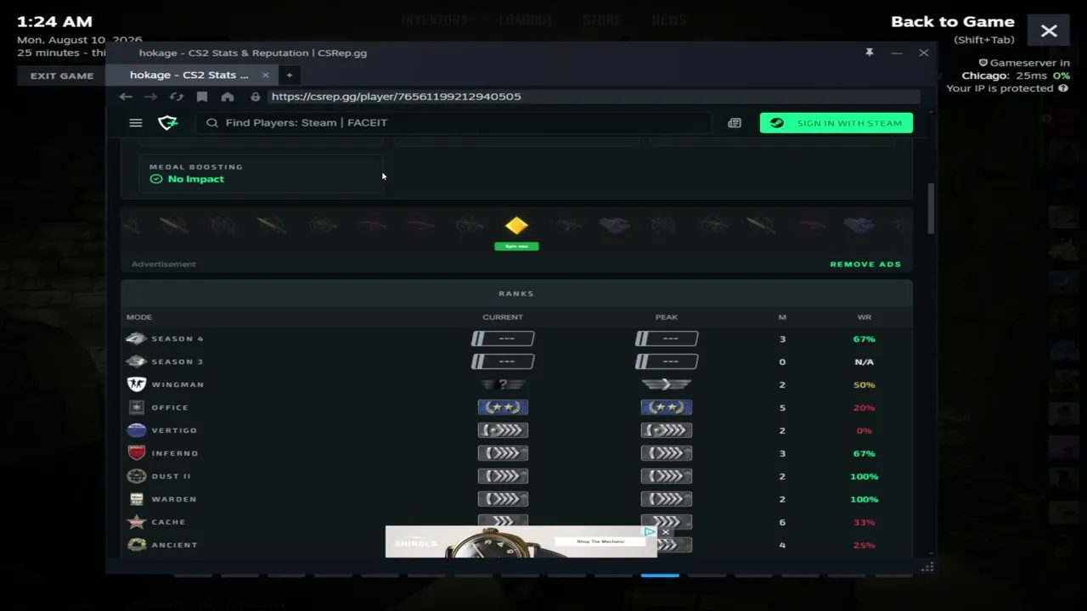Image resolution: width=1087 pixels, height=611 pixels.
Task: Click the csrep.gg URL address bar
Action: tap(594, 97)
